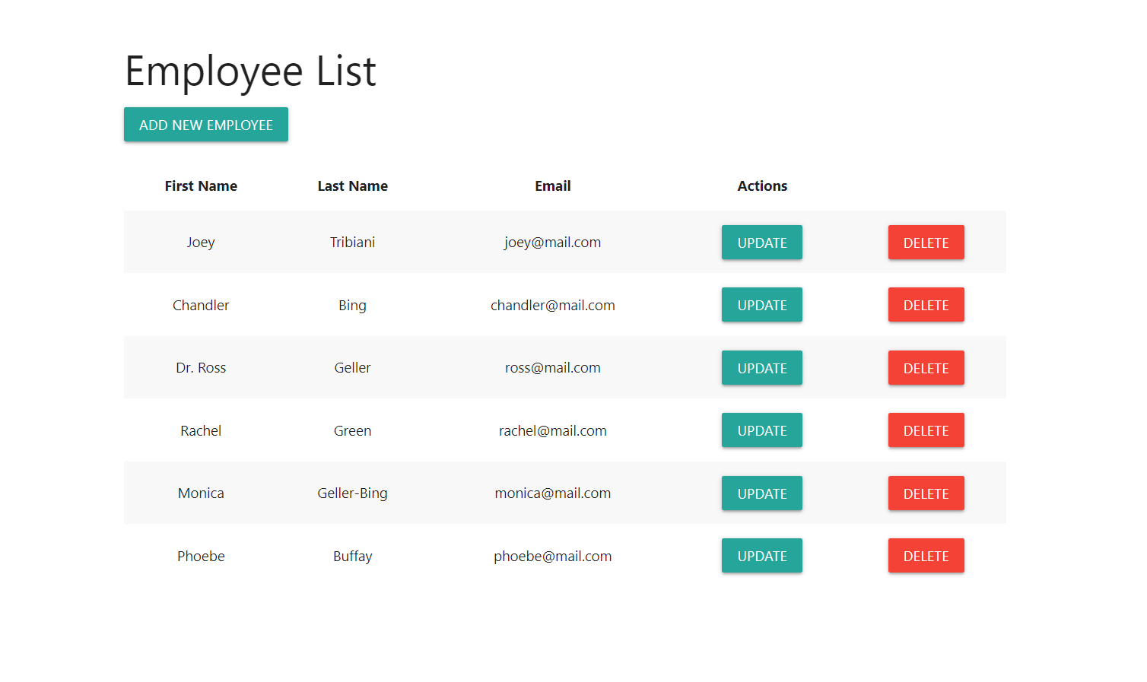
Task: Click the Actions column header
Action: pos(762,186)
